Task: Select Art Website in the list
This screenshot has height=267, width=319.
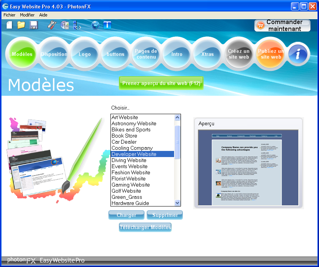Action: [142, 118]
